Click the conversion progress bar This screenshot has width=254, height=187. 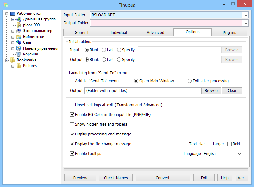pos(156,170)
